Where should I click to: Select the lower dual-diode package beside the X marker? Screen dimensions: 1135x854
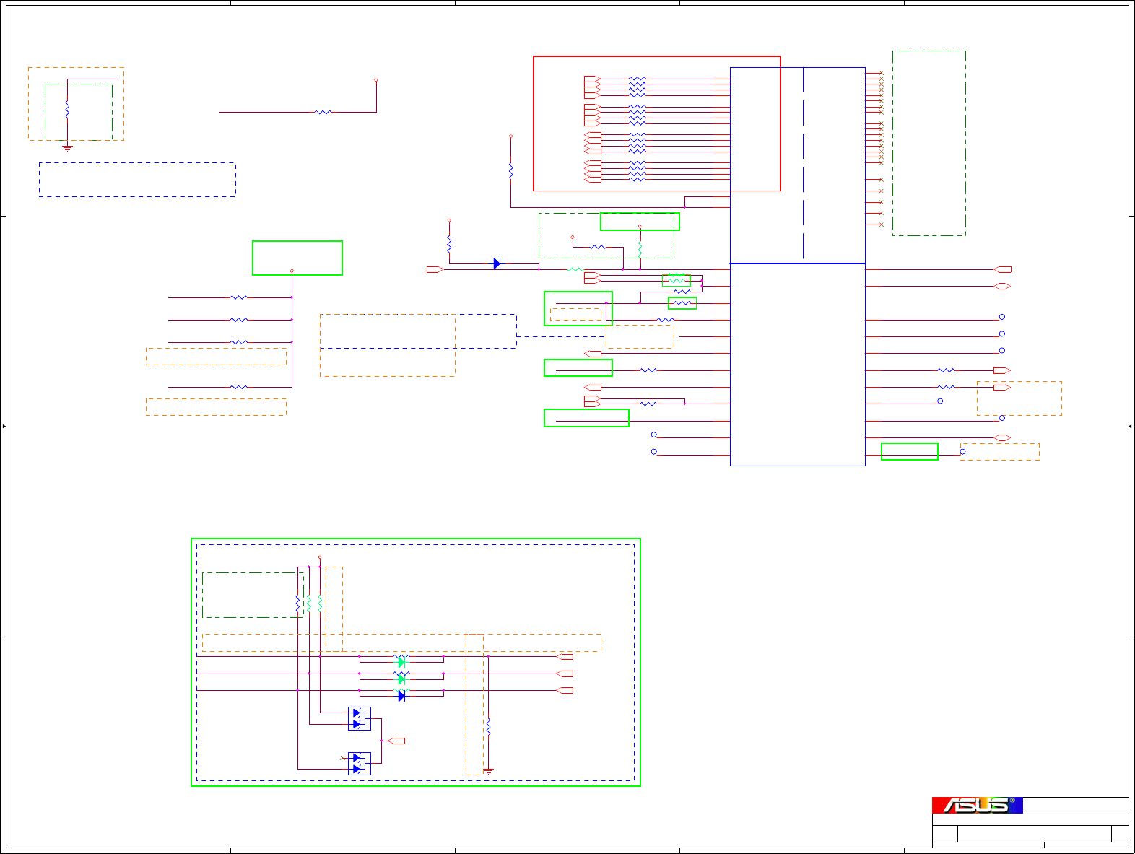pos(359,763)
